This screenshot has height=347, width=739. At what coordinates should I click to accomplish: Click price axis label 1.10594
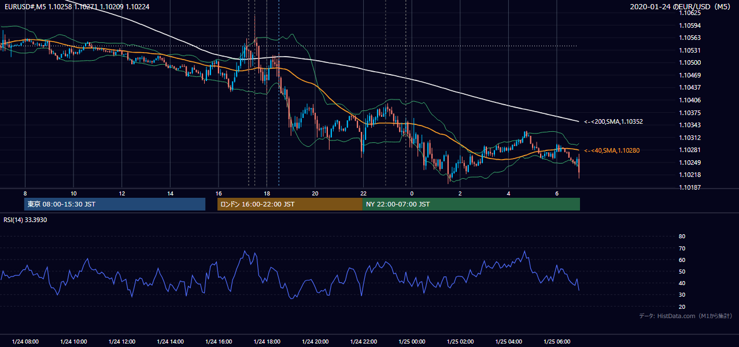689,25
